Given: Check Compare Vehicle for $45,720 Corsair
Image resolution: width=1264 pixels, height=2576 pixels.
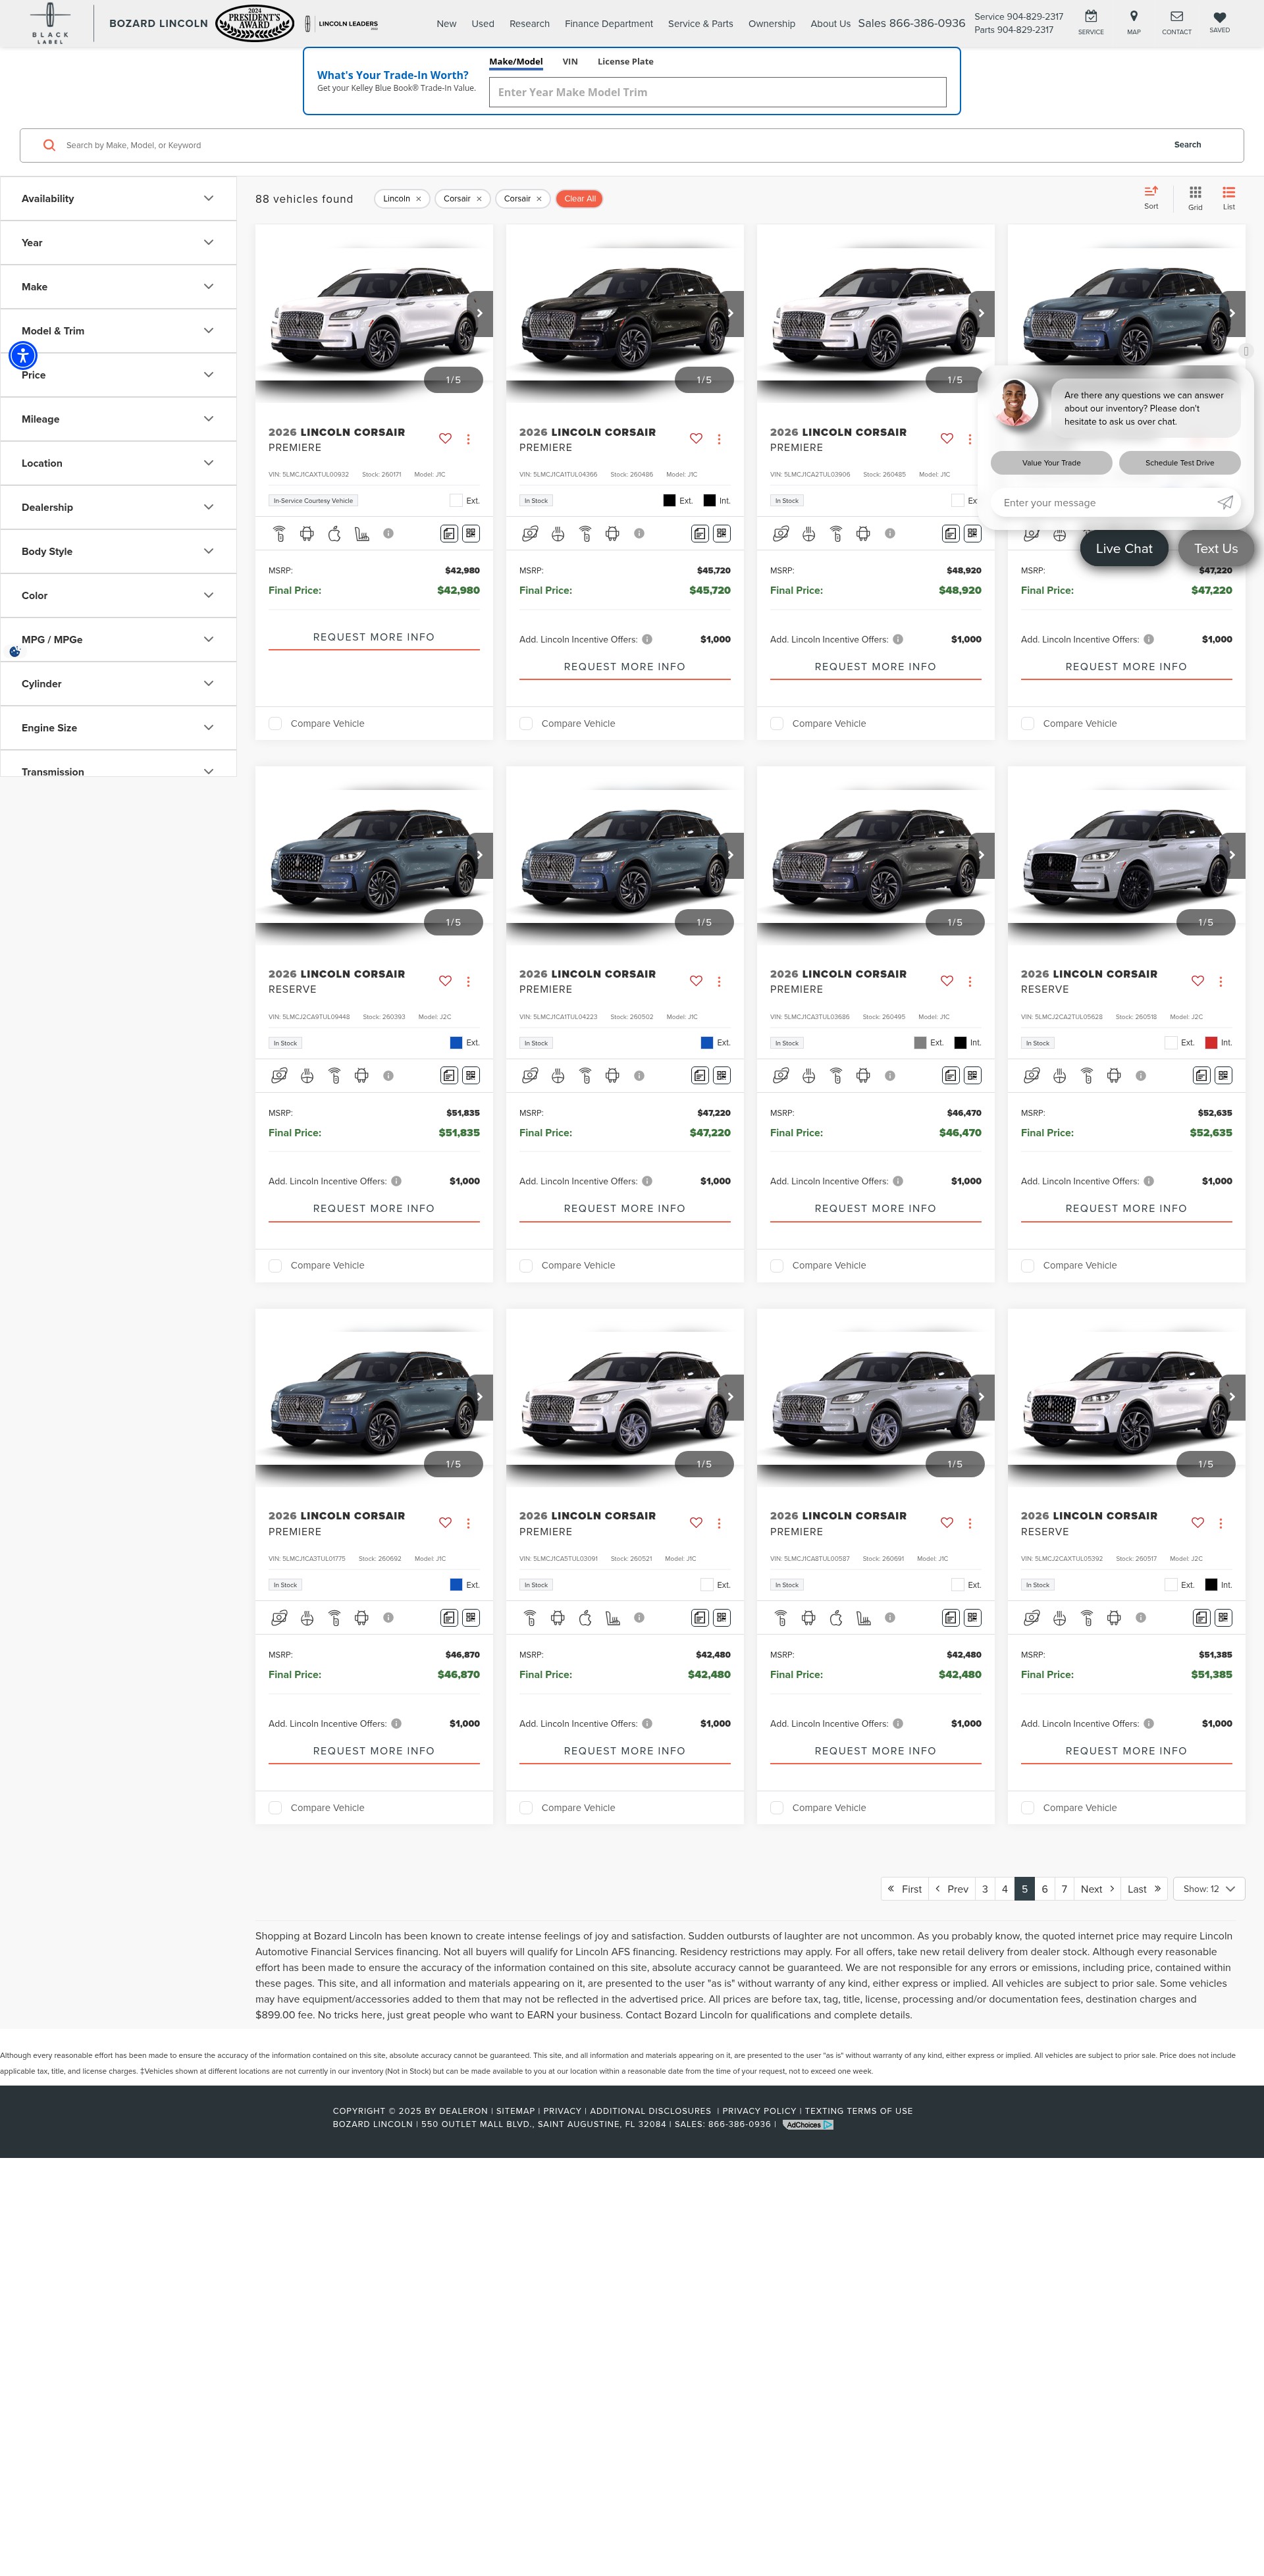Looking at the screenshot, I should [x=526, y=723].
